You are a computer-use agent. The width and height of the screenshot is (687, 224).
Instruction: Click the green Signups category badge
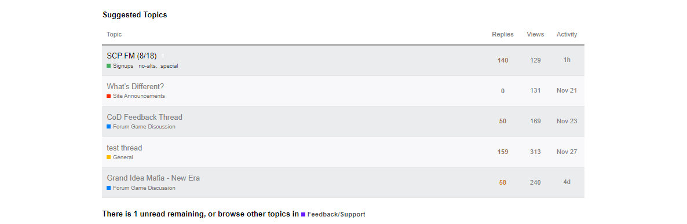point(120,65)
